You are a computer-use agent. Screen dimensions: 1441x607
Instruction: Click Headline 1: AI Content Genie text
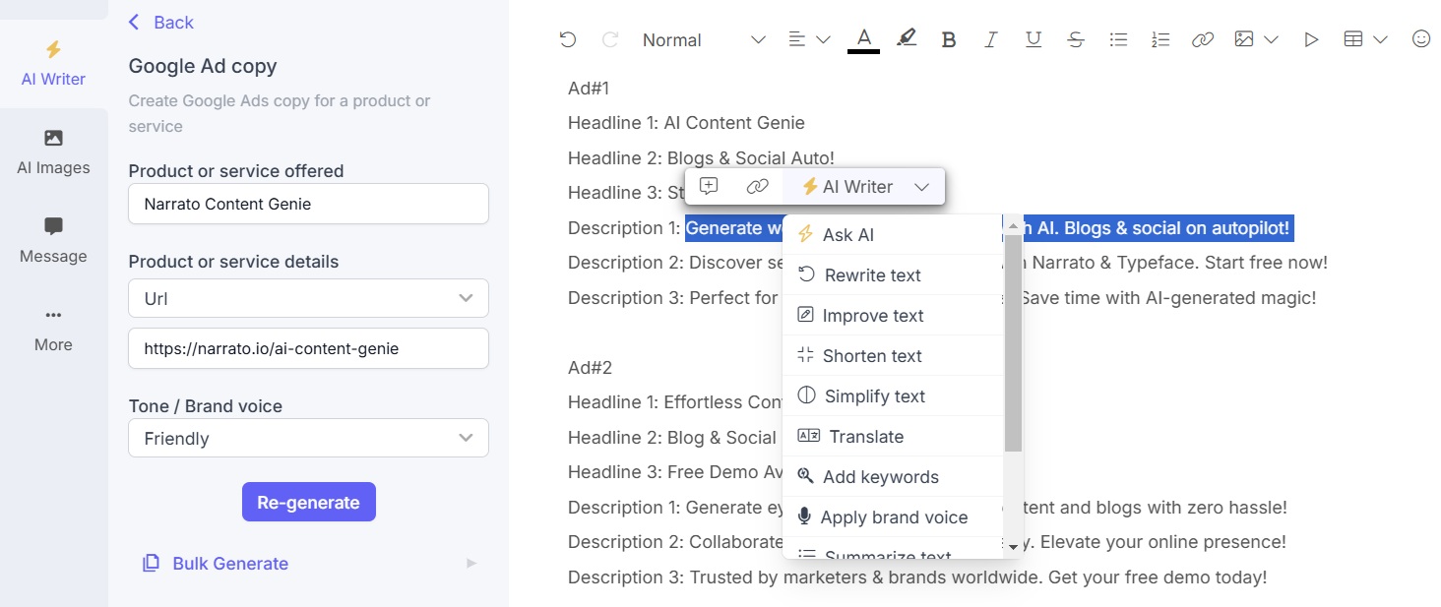click(x=686, y=123)
